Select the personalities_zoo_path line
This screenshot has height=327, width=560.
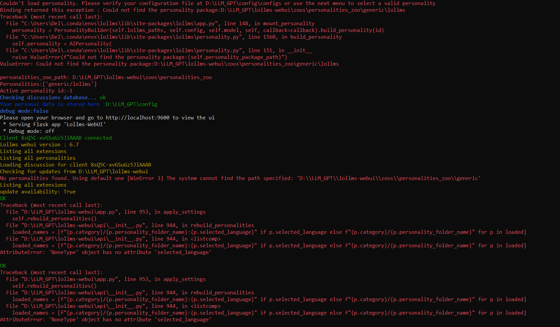(x=106, y=77)
